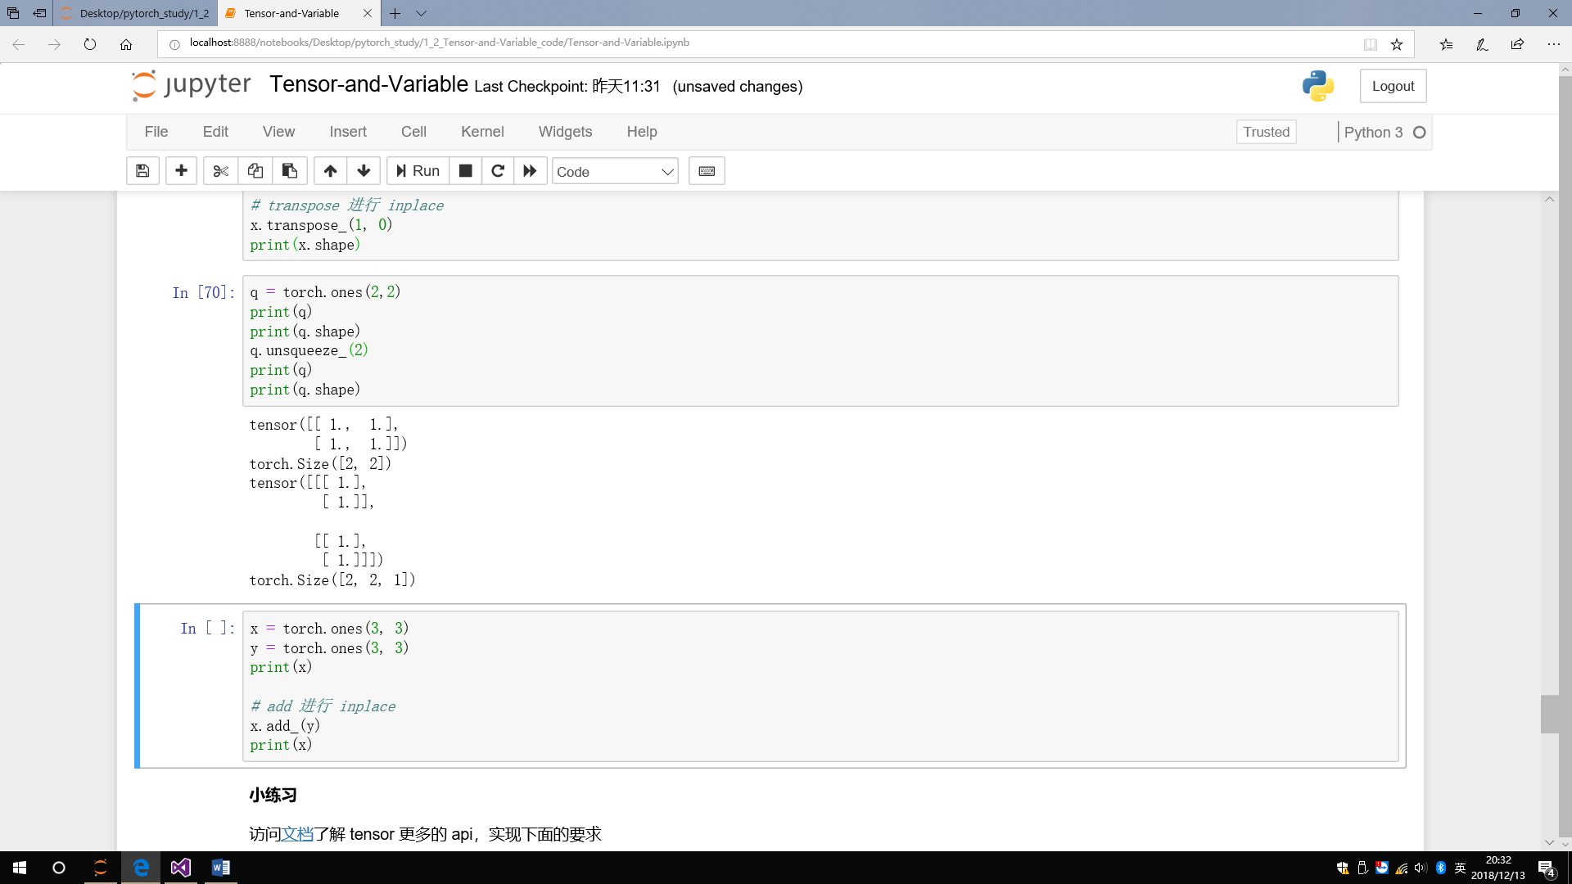Restart and run all fast-forward icon

point(530,171)
